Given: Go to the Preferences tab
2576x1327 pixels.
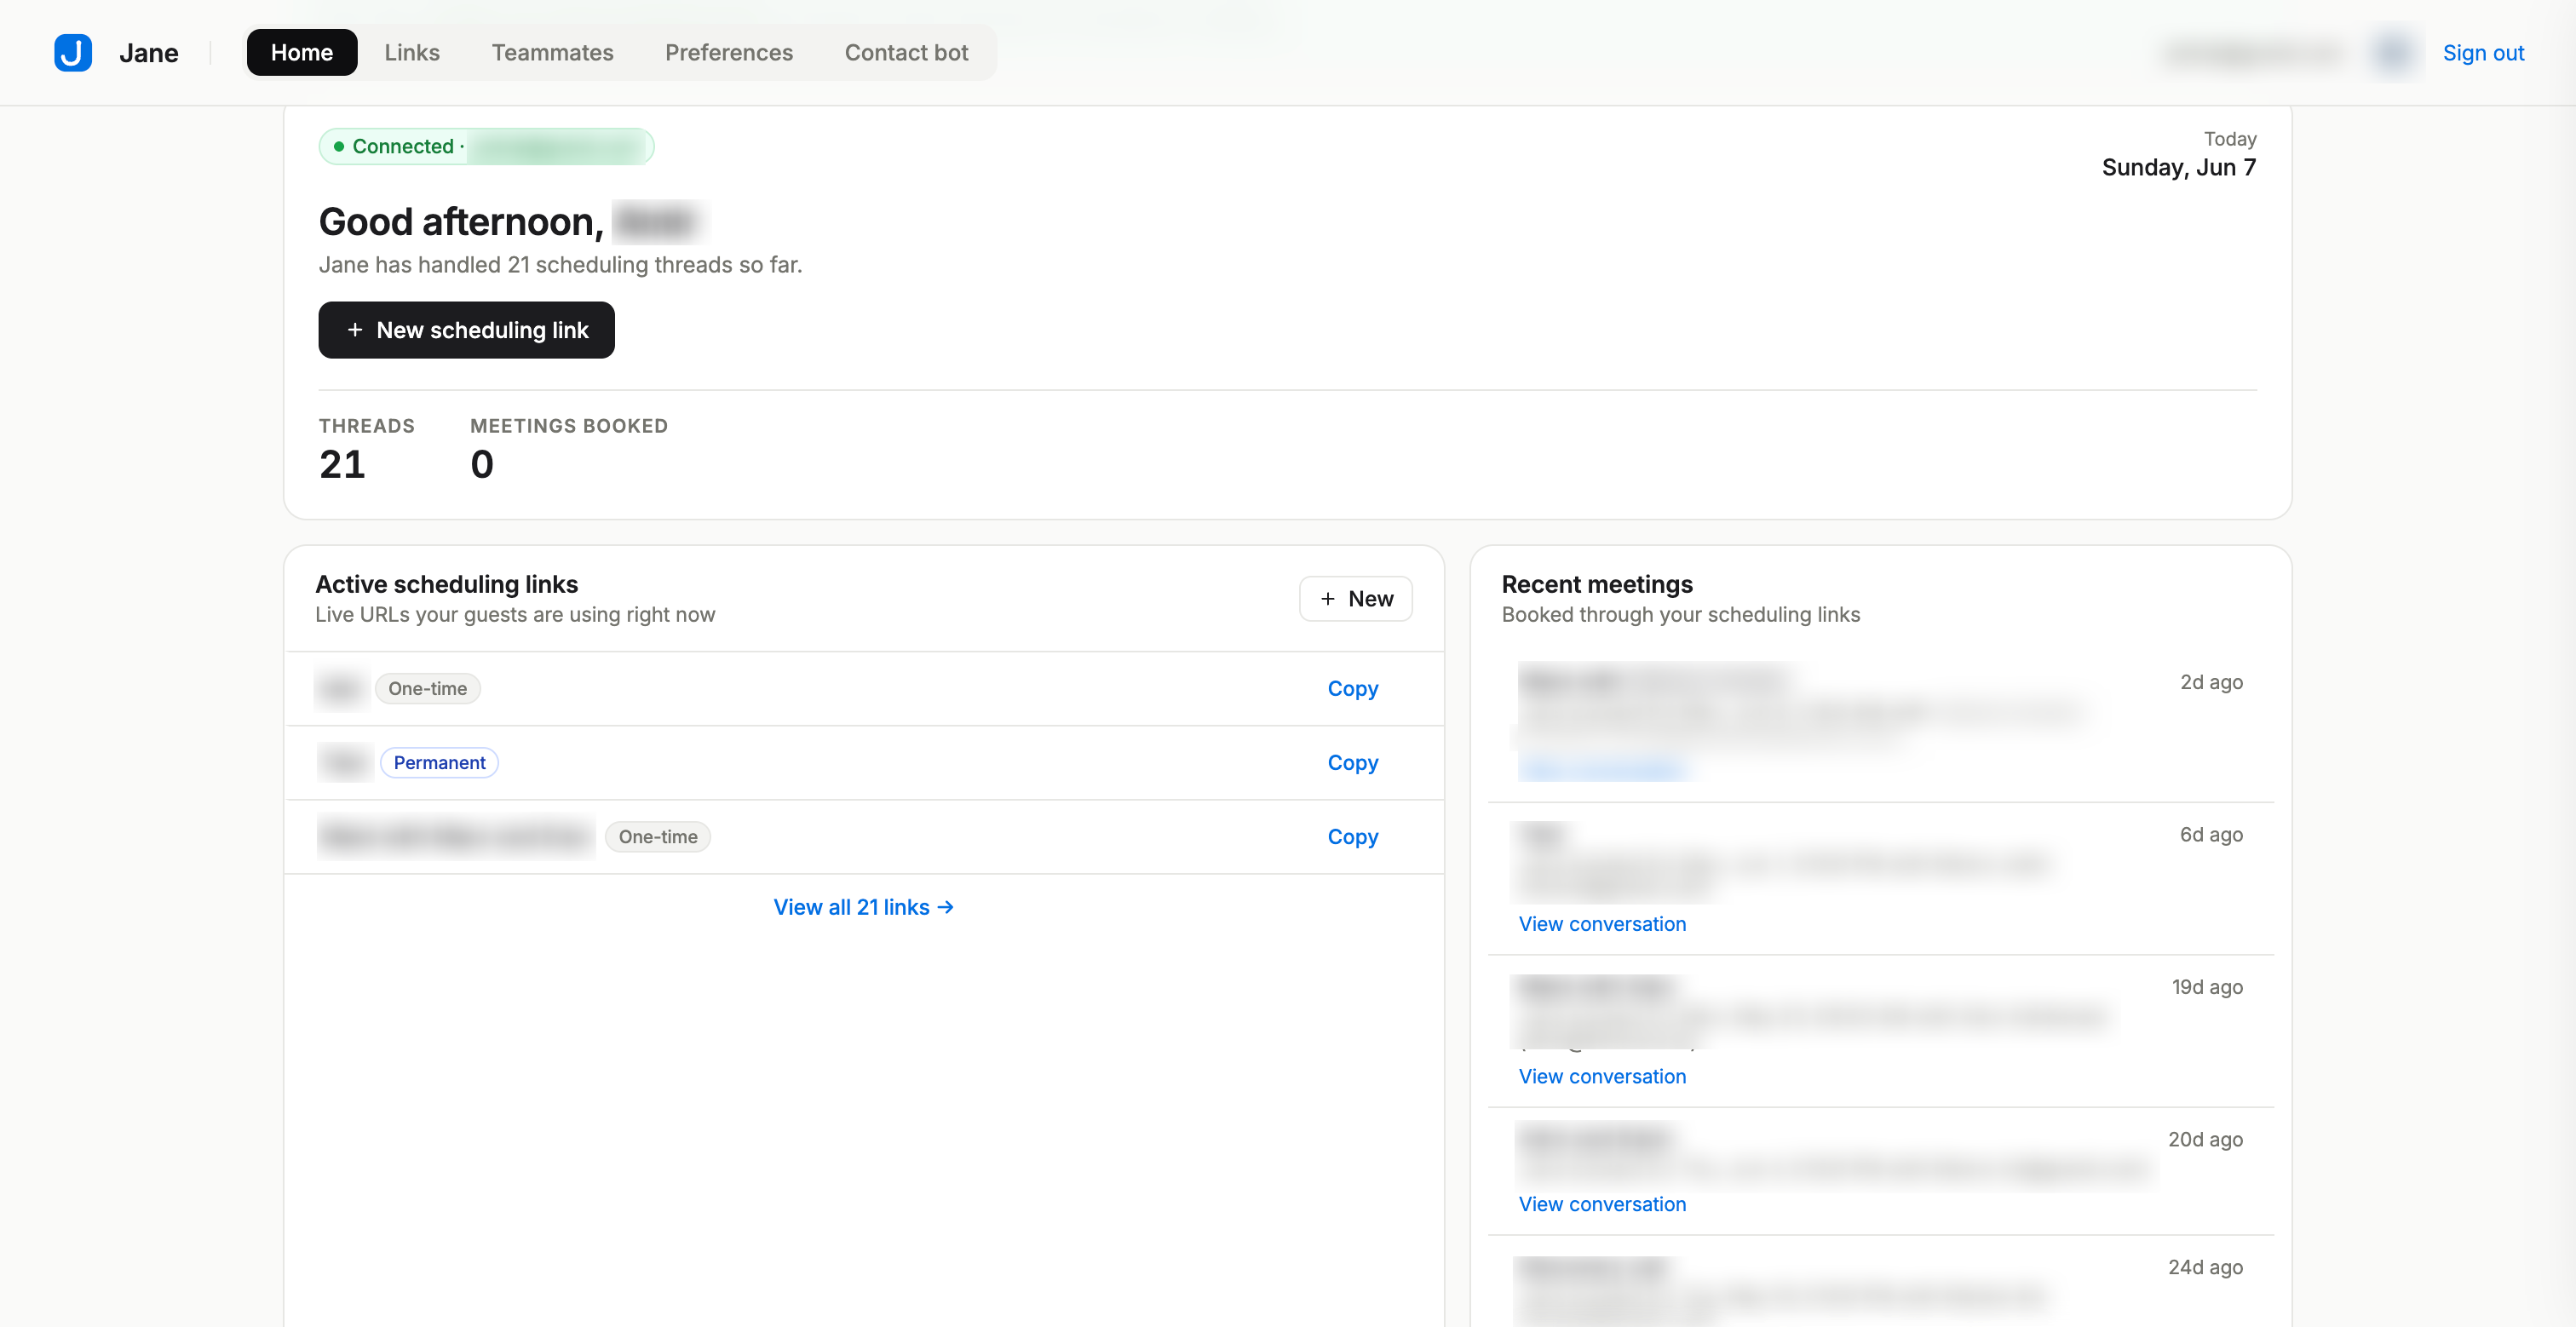Looking at the screenshot, I should coord(729,53).
